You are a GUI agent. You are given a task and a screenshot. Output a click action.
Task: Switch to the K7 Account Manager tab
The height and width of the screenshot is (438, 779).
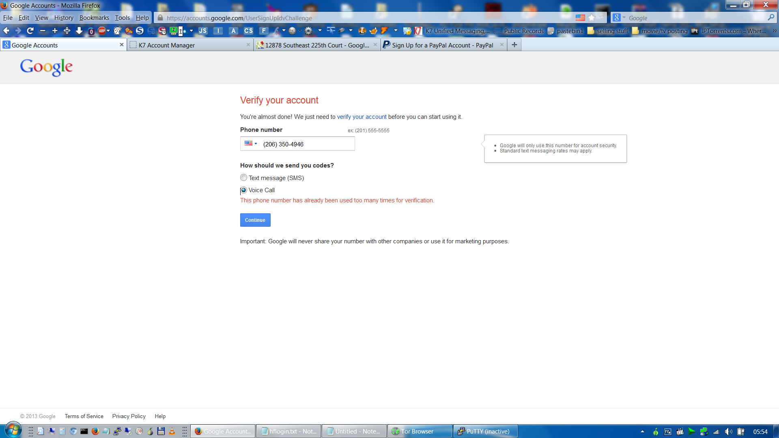click(190, 45)
